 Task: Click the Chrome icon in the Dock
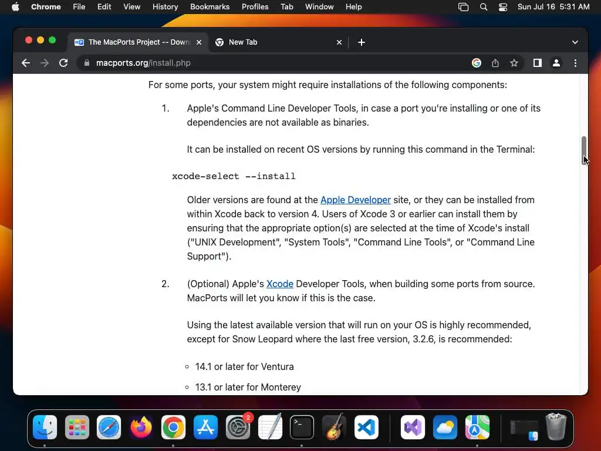click(173, 428)
